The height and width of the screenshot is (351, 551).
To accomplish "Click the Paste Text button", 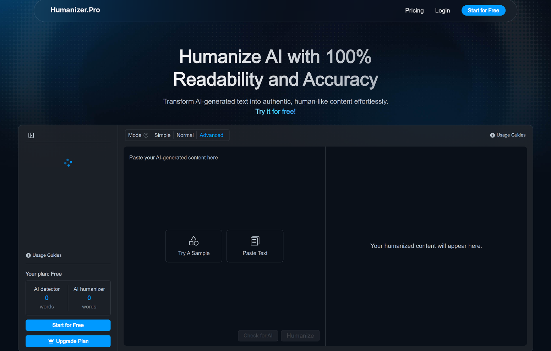I will 255,246.
